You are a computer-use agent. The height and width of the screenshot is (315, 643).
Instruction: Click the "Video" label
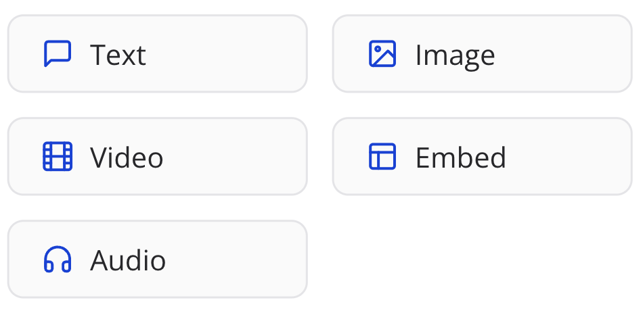click(x=127, y=157)
